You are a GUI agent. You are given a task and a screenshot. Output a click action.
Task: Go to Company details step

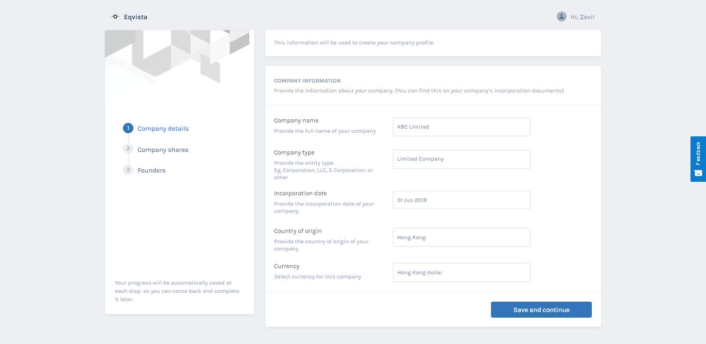click(163, 129)
